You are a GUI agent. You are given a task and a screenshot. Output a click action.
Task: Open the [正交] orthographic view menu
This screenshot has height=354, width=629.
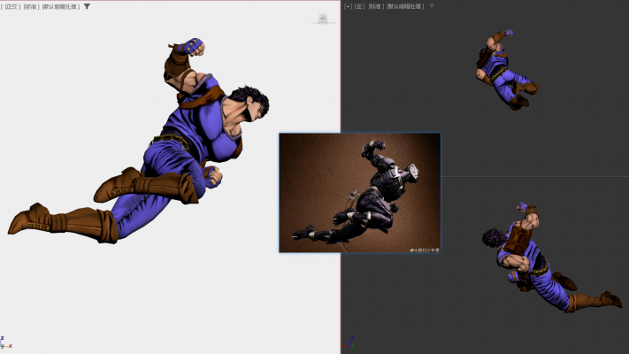12,6
